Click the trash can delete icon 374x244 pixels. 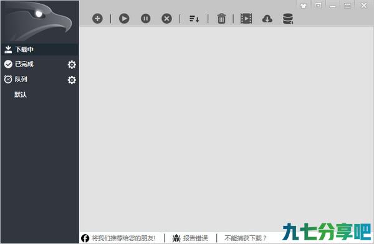point(221,19)
